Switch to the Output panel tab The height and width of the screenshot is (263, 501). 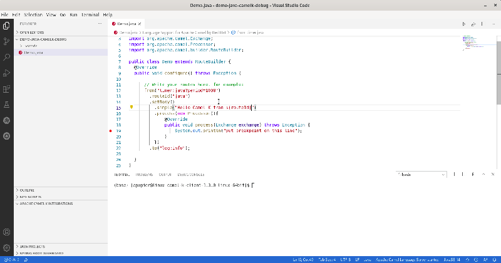click(165, 175)
